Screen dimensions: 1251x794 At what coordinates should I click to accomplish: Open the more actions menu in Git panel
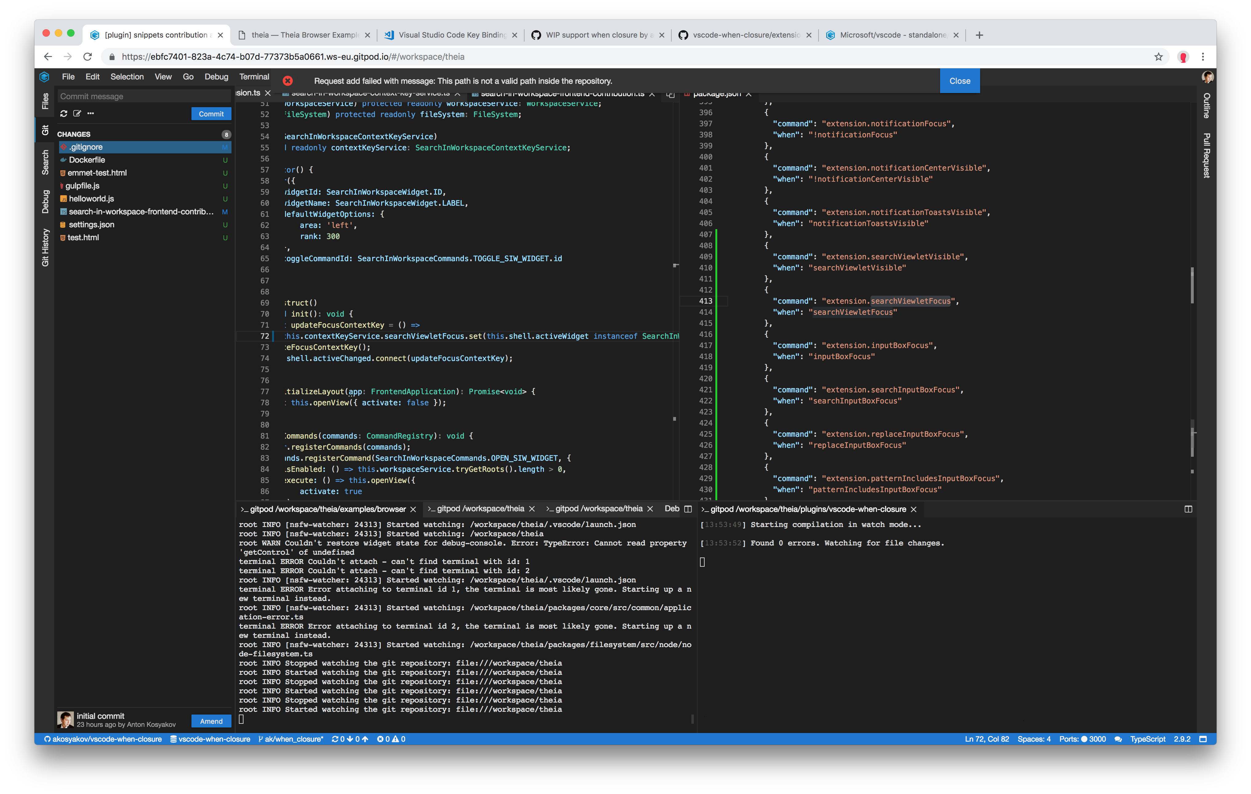(x=91, y=113)
